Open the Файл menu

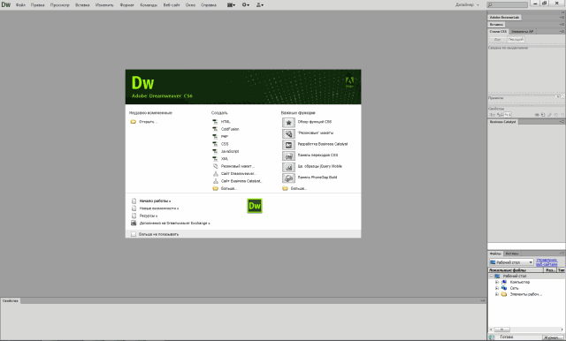20,5
